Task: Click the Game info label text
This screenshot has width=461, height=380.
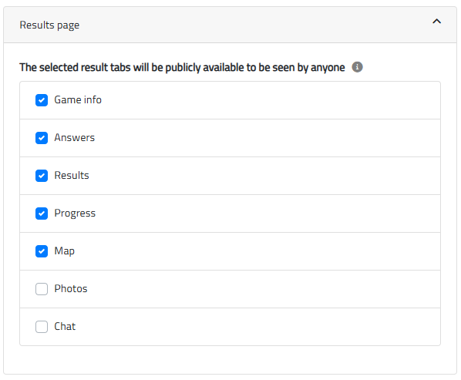Action: [x=78, y=100]
